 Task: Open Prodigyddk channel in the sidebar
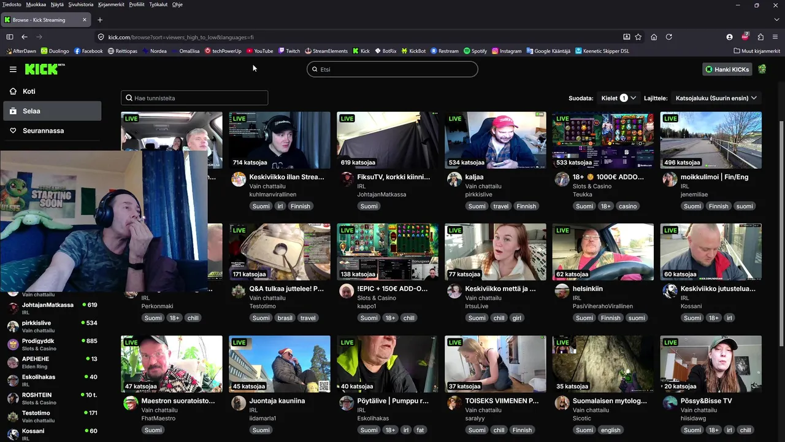click(52, 344)
